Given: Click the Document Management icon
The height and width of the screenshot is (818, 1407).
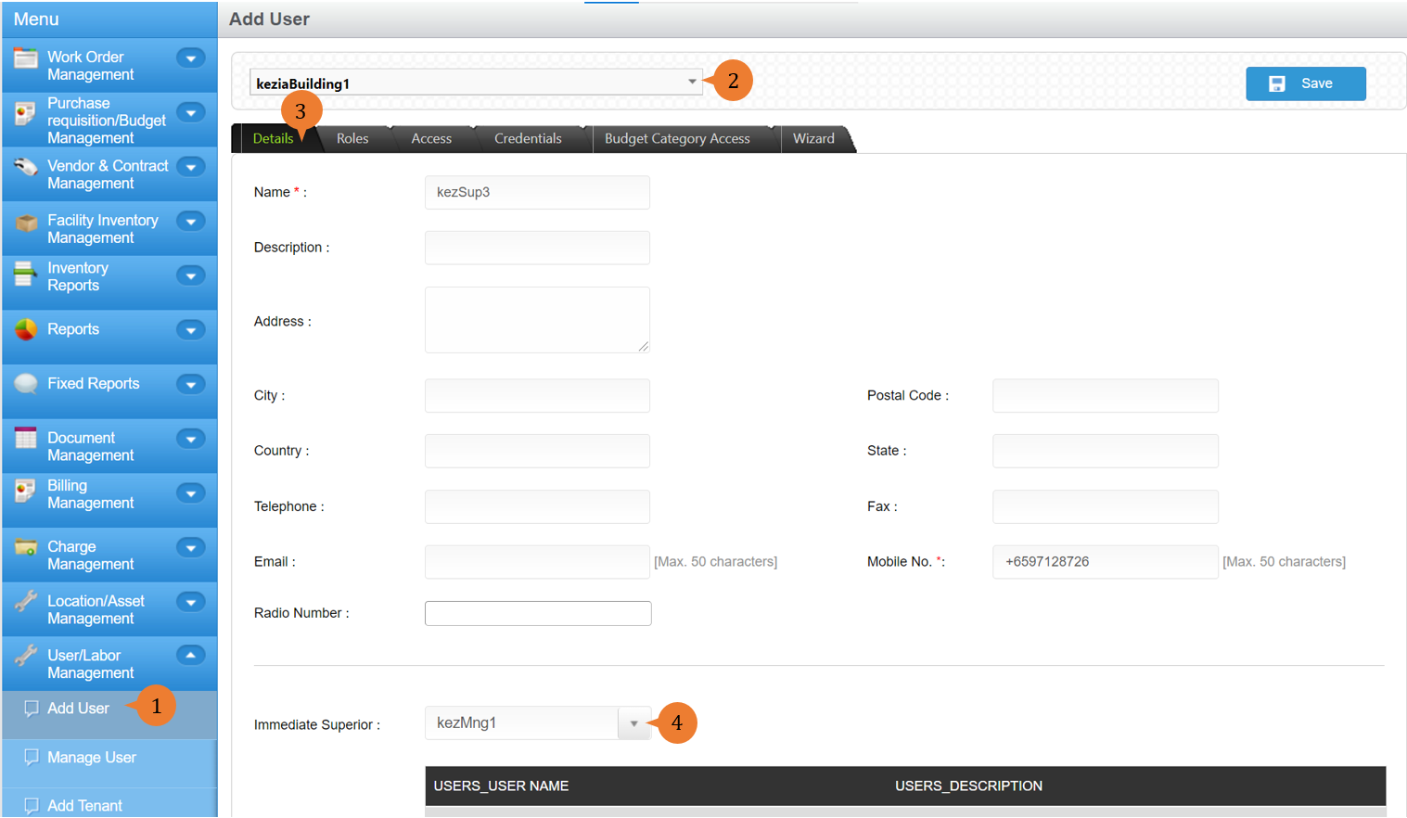Looking at the screenshot, I should pyautogui.click(x=26, y=438).
